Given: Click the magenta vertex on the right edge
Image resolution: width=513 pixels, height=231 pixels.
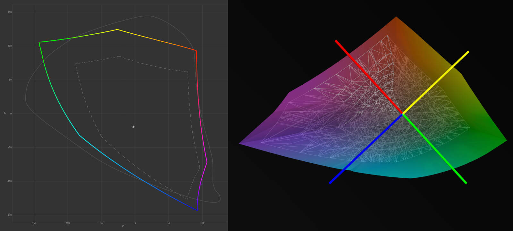Looking at the screenshot, I should [207, 162].
